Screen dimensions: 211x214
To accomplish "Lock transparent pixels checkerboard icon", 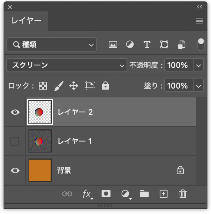I will 43,86.
